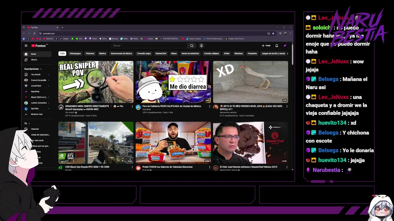This screenshot has height=221, width=394.
Task: Select the MasterChef filter chip
Action: click(161, 53)
